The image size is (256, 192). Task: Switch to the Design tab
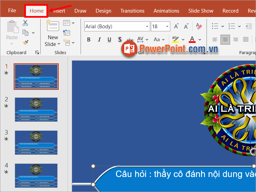[103, 11]
